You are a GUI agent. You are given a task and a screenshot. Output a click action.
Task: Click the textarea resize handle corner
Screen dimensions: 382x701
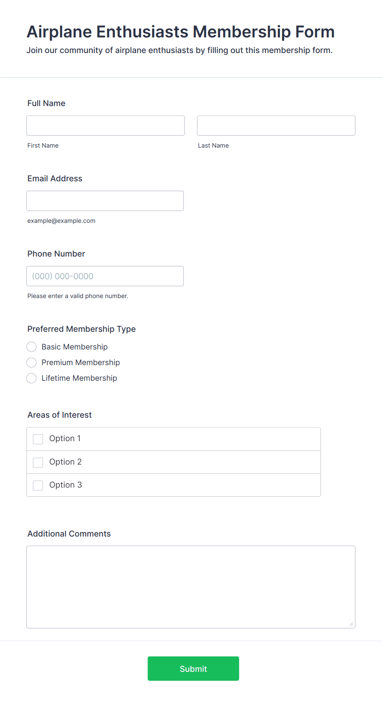click(351, 624)
